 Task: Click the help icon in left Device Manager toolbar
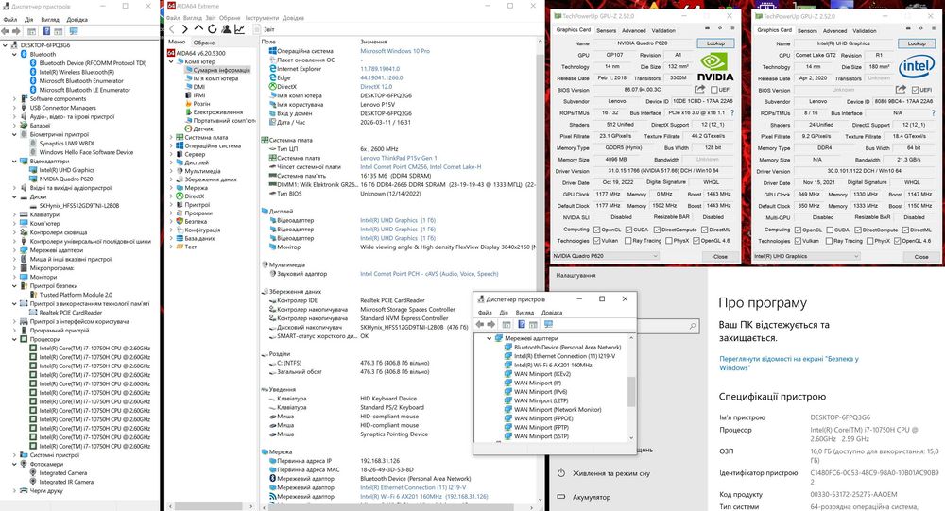click(45, 31)
